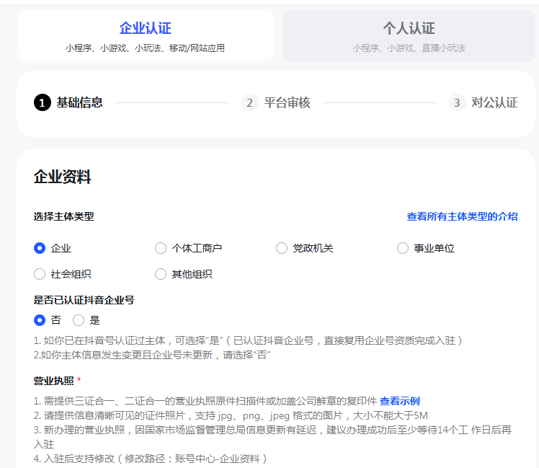Select the 个体工商户 radio button
Screen dimensions: 539x468
[161, 248]
